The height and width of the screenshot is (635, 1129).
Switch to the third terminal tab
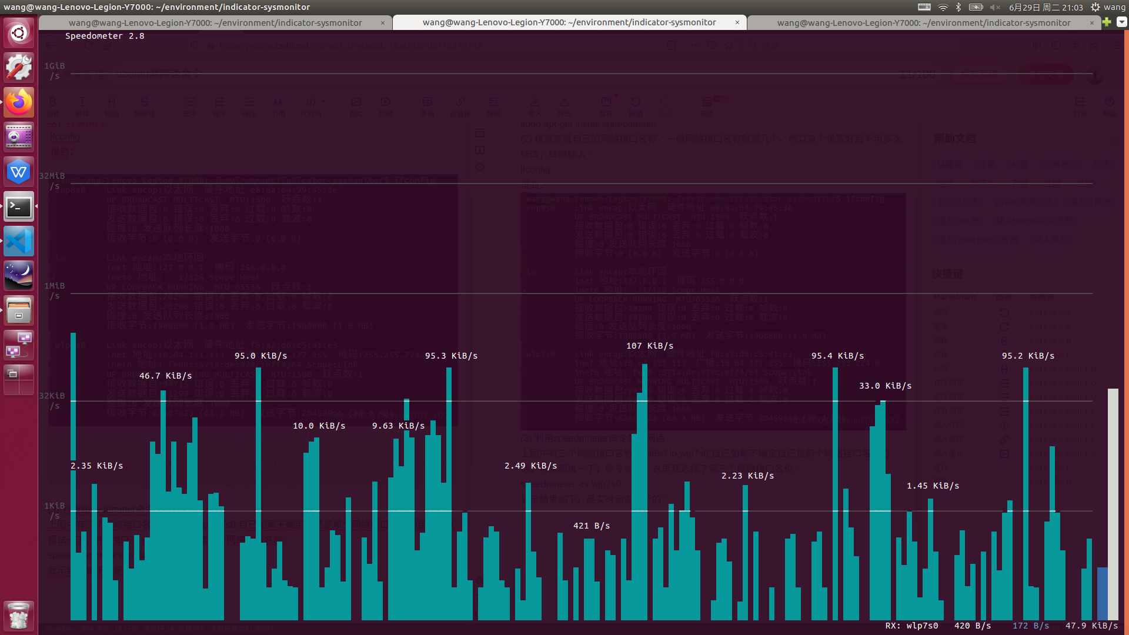click(923, 22)
